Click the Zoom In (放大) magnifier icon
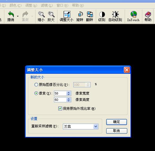 tap(51, 14)
